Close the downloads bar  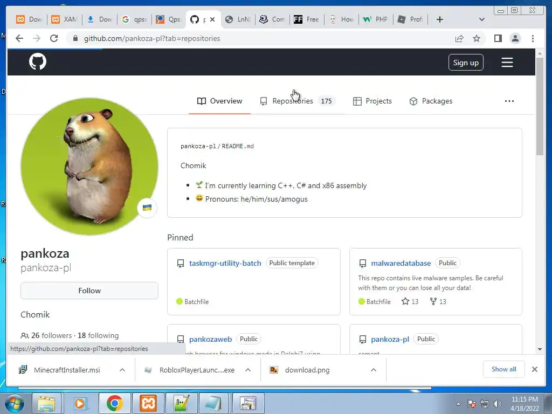pos(534,369)
